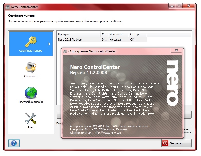
Task: Select the Nero 2015 Platinum row
Action: tap(102, 40)
